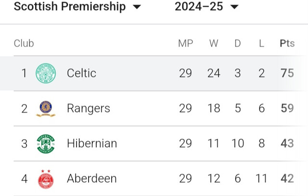This screenshot has height=196, width=308.
Task: Click the L column header
Action: point(261,43)
